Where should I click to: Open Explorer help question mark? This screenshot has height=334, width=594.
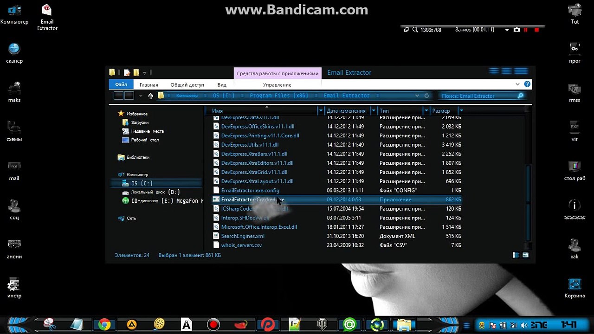[527, 84]
